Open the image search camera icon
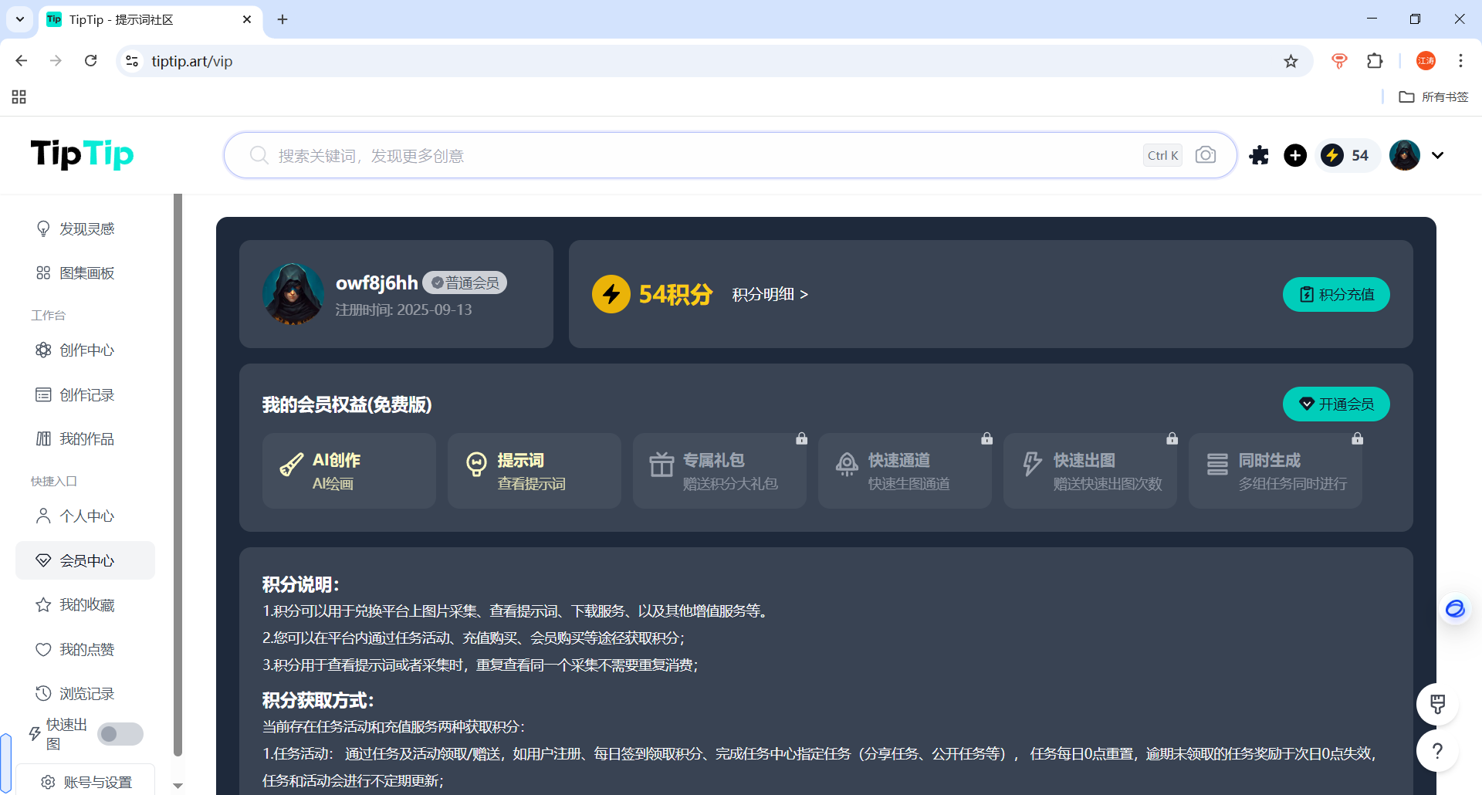 (x=1205, y=155)
